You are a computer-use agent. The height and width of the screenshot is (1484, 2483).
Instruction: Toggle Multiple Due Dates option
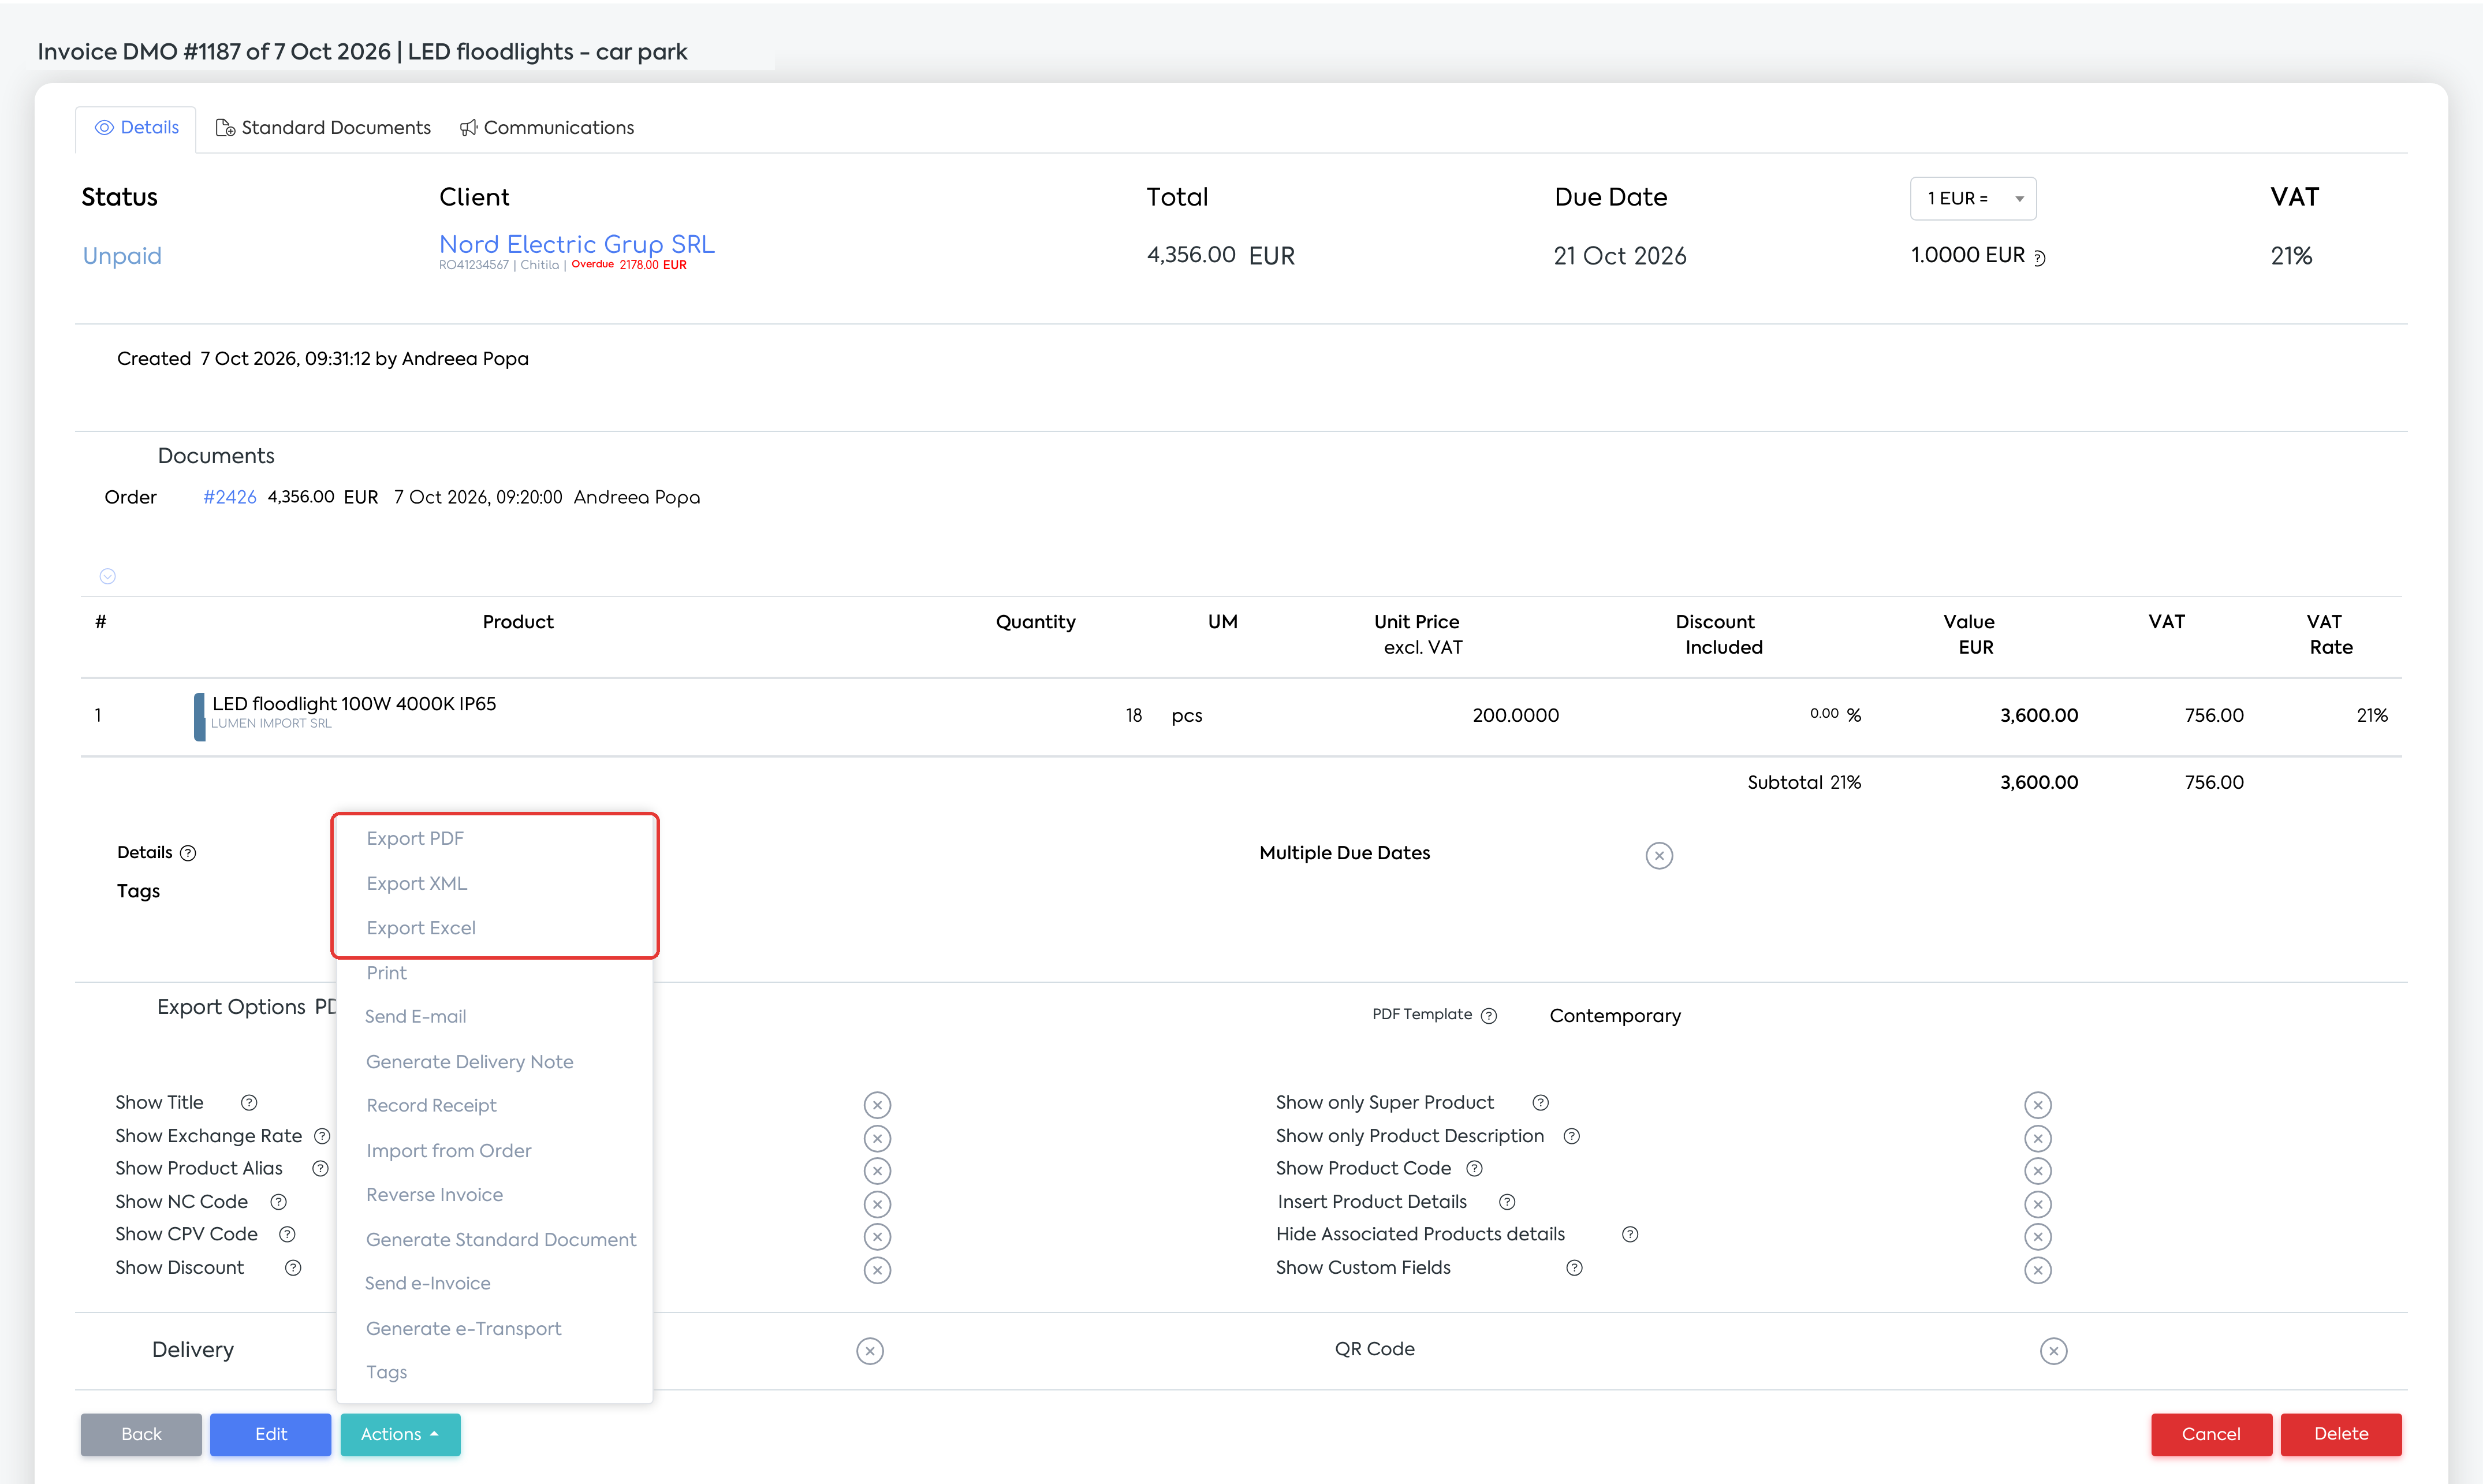pyautogui.click(x=1659, y=856)
